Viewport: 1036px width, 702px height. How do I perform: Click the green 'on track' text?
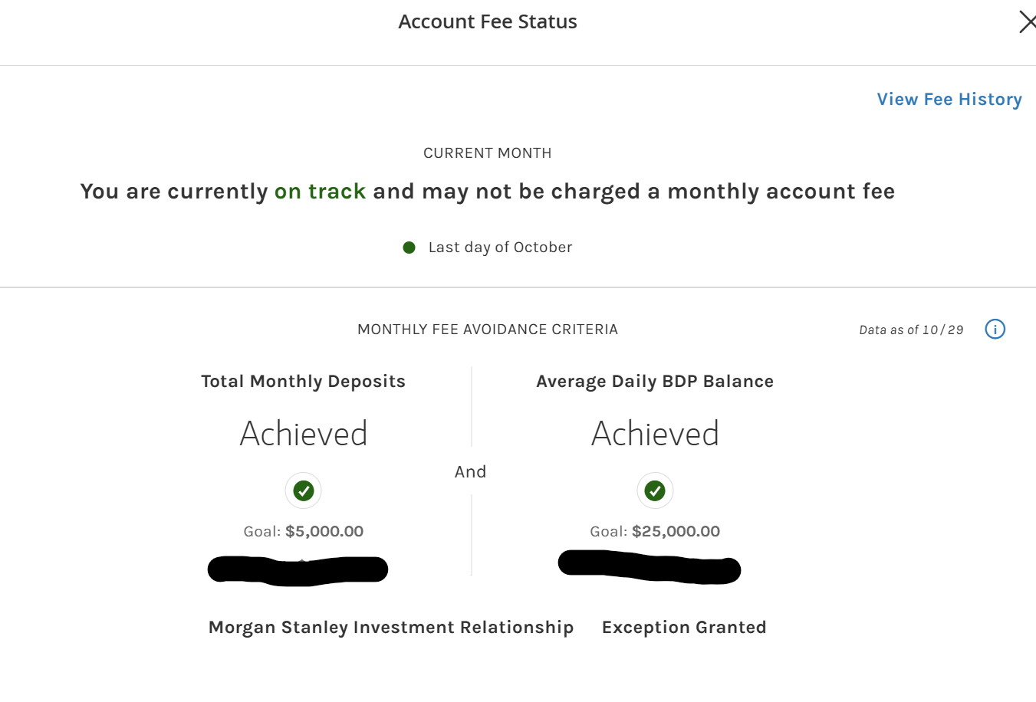tap(320, 192)
